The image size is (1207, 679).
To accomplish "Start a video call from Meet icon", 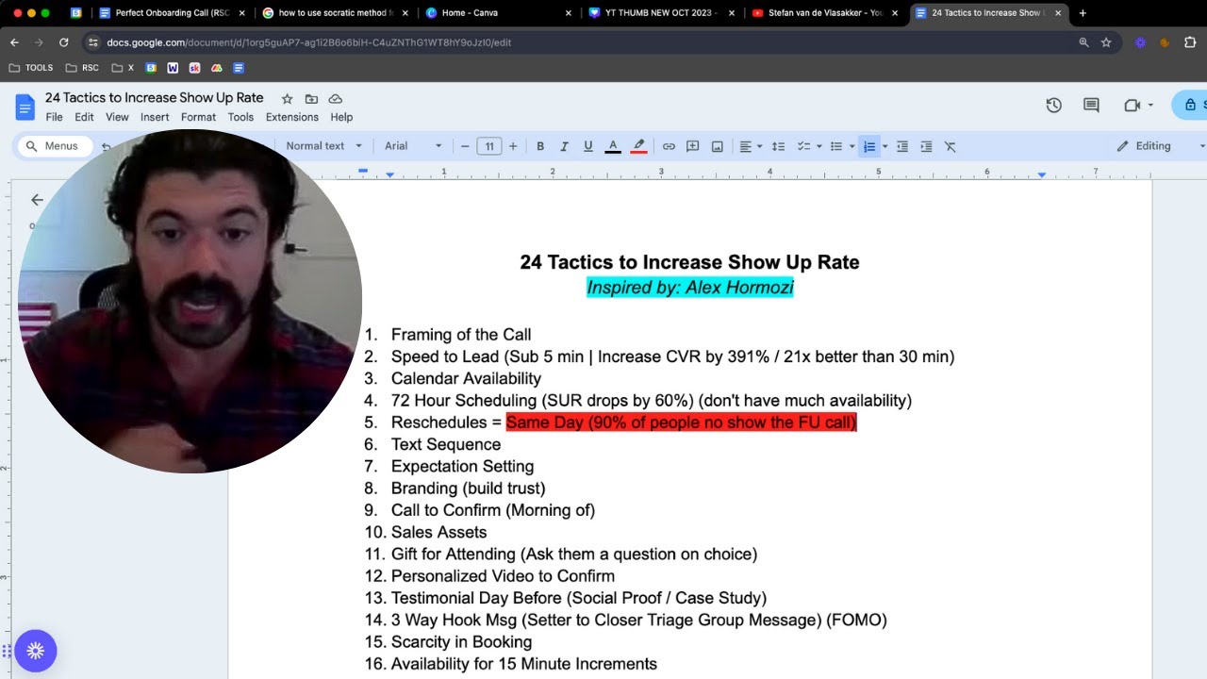I will tap(1133, 106).
